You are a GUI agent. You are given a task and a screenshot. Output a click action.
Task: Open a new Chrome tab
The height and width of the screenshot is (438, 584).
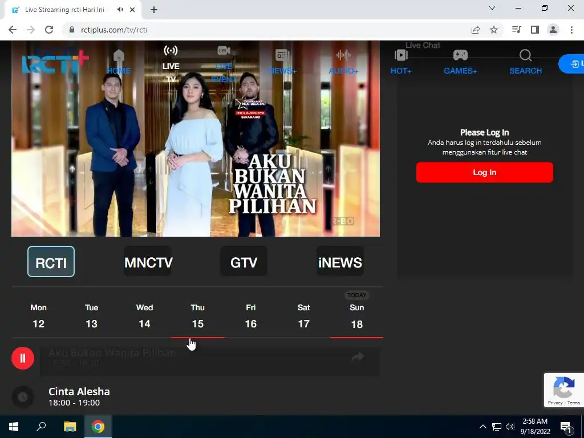(x=154, y=10)
